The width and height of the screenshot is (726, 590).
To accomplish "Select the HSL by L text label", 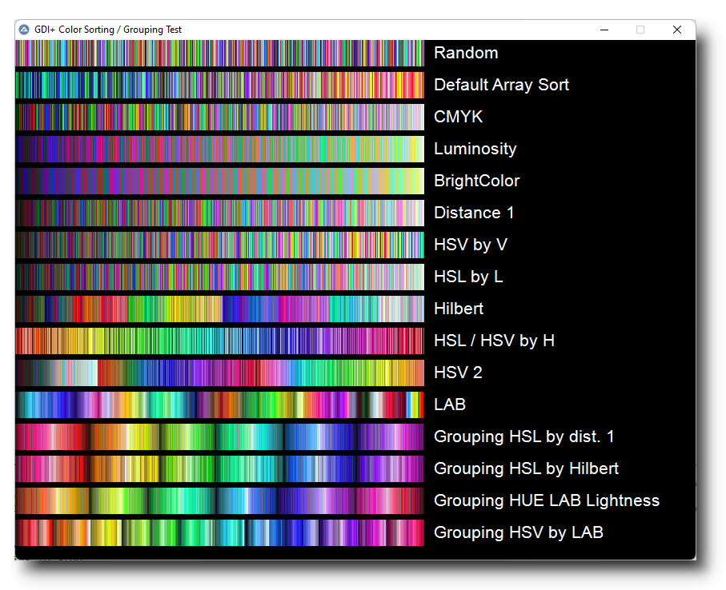I will pyautogui.click(x=468, y=277).
